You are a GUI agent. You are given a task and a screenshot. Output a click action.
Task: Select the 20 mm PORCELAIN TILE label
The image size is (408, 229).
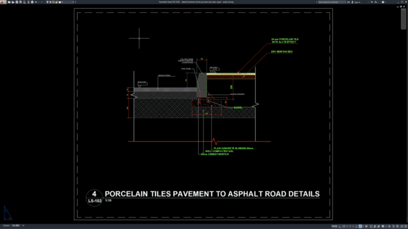[x=285, y=41]
